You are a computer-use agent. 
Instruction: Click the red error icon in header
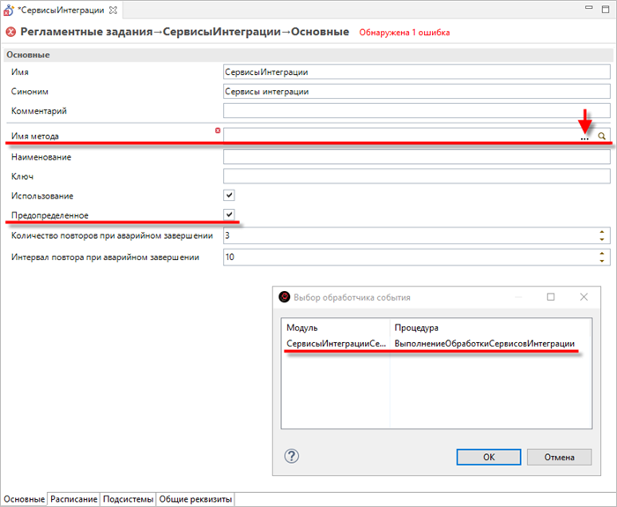point(11,32)
